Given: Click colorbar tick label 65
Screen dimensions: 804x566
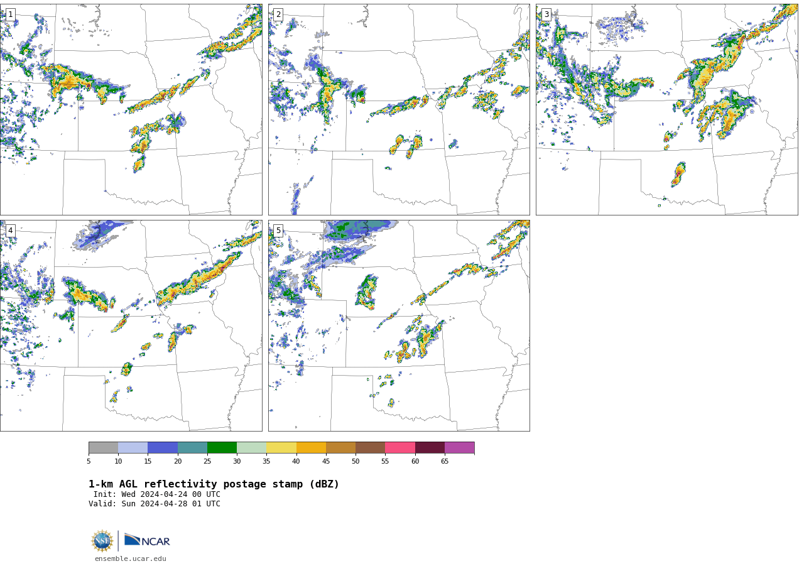Looking at the screenshot, I should 445,462.
